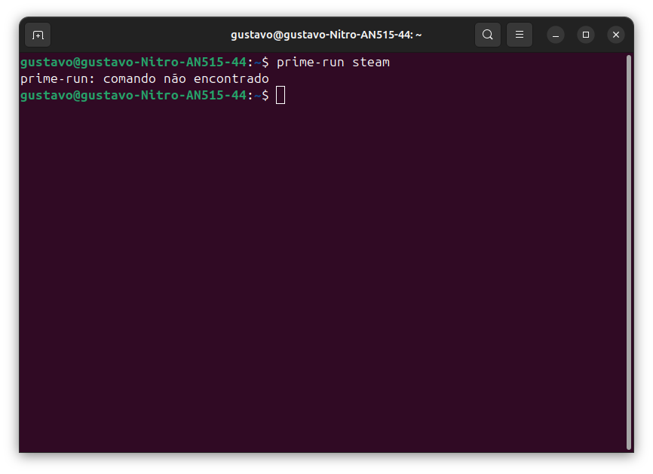Click the blinking cursor block at the prompt
653x474 pixels.
(x=281, y=95)
